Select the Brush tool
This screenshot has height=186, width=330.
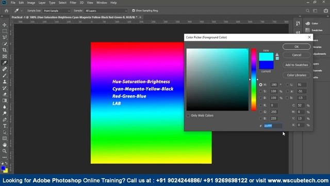[5, 75]
